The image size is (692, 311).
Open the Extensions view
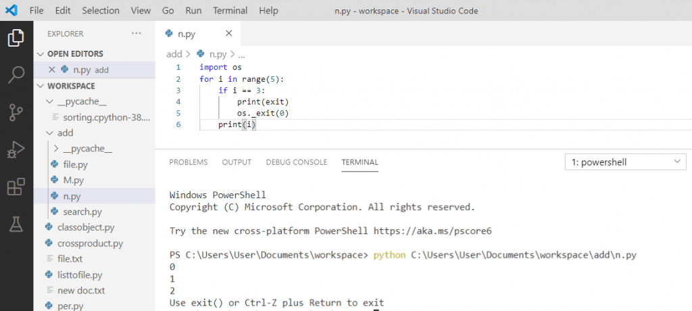coord(16,187)
